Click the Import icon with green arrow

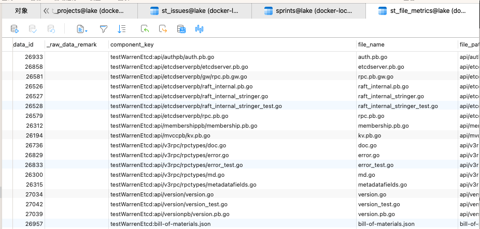tap(145, 29)
